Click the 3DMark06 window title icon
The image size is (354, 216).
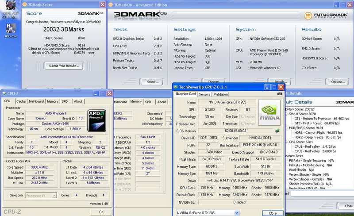coord(111,5)
